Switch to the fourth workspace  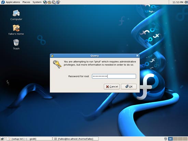tap(185, 139)
